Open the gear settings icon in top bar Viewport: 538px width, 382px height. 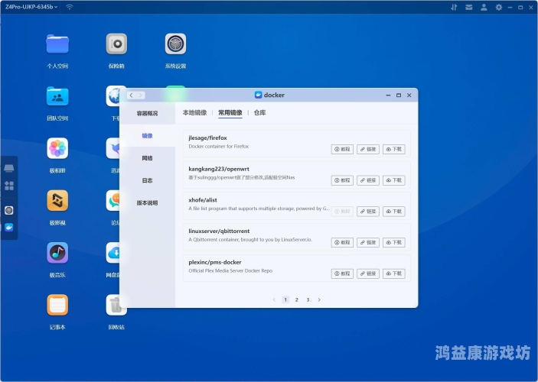(x=498, y=7)
